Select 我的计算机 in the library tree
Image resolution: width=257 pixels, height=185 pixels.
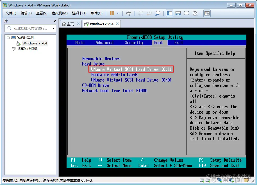25,38
